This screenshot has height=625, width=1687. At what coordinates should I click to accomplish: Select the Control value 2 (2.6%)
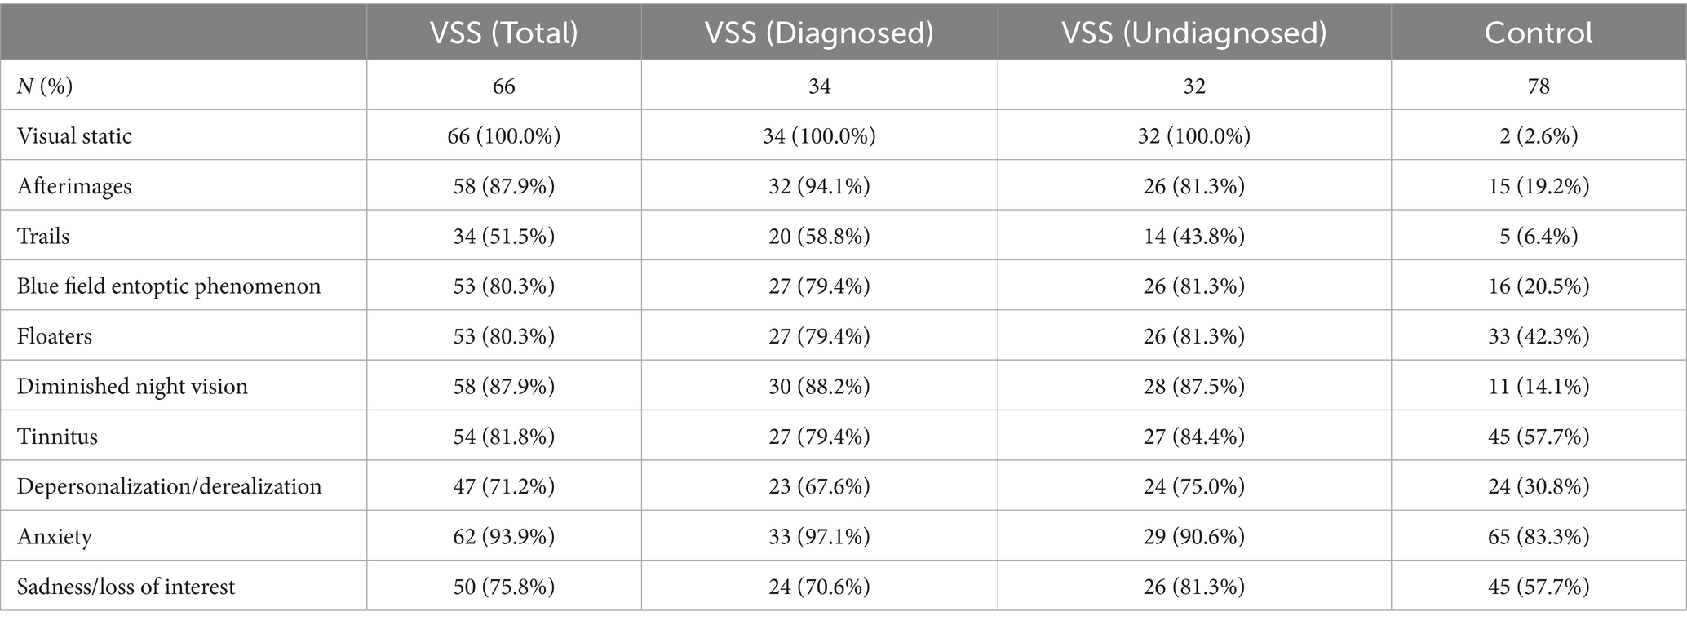(x=1538, y=135)
